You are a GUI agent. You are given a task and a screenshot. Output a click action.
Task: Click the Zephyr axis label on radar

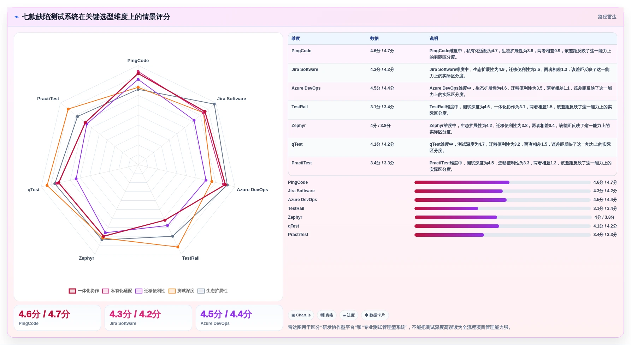tap(87, 258)
